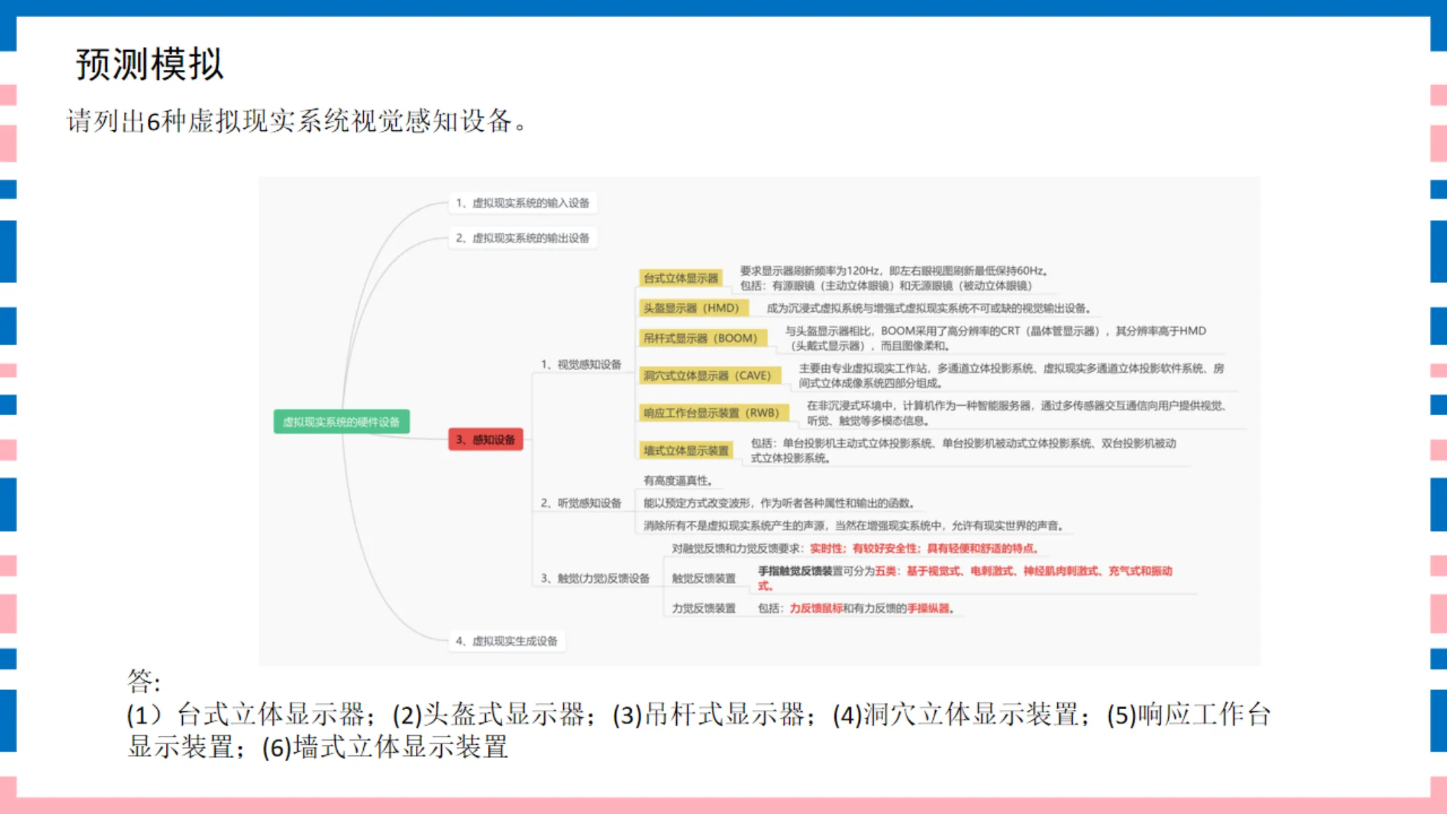Click the 力觉反馈装置 node

704,608
